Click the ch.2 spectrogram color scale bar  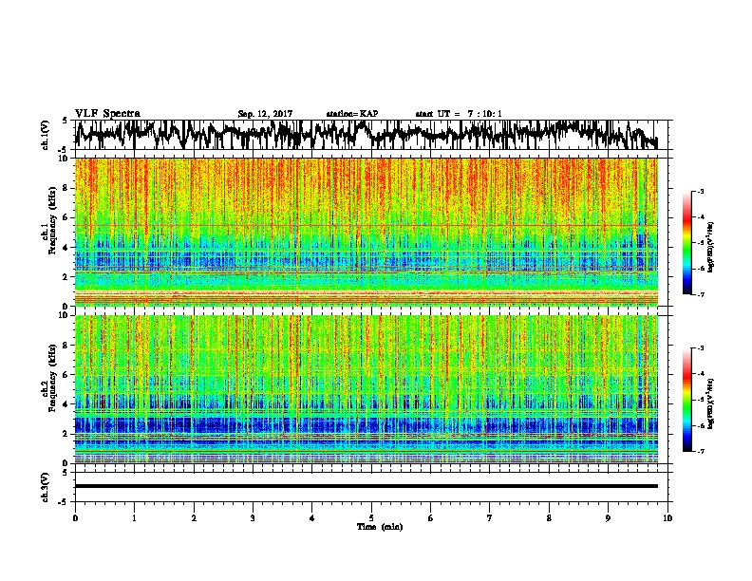(x=686, y=400)
